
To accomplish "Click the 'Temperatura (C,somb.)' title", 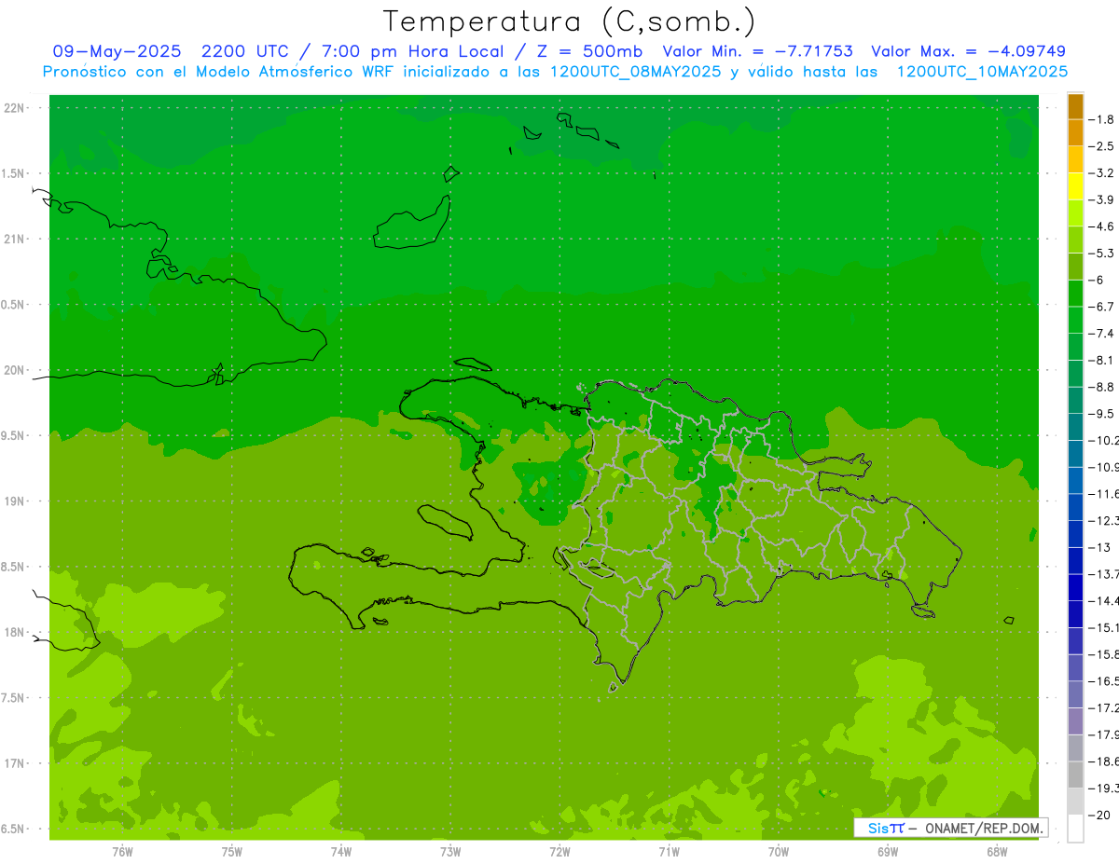I will point(569,21).
